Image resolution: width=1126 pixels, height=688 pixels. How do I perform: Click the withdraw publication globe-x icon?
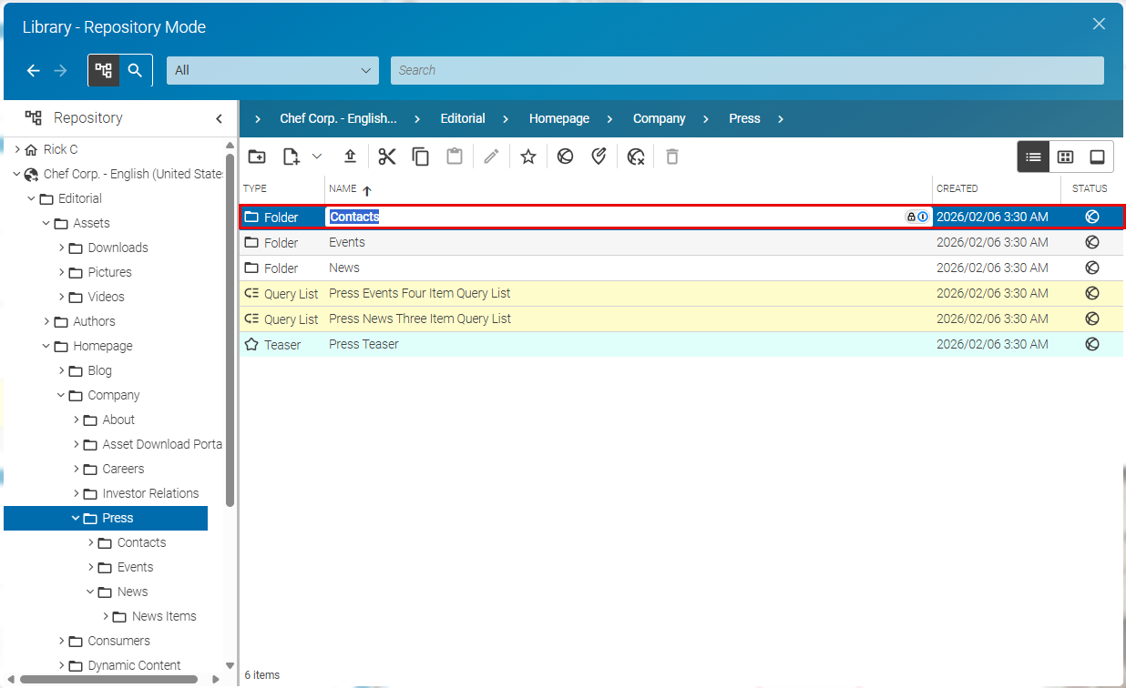(x=636, y=157)
